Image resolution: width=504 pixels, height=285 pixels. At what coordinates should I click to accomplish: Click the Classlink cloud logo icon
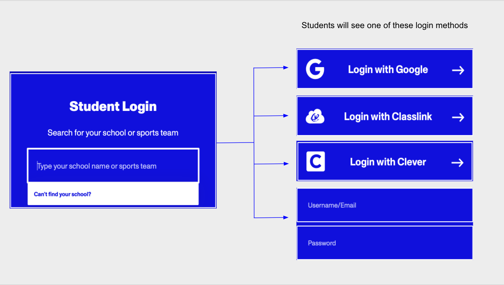coord(315,116)
